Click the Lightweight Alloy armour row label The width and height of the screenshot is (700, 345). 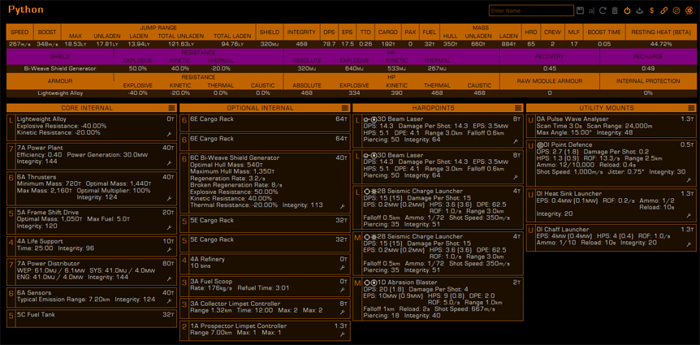click(x=60, y=93)
